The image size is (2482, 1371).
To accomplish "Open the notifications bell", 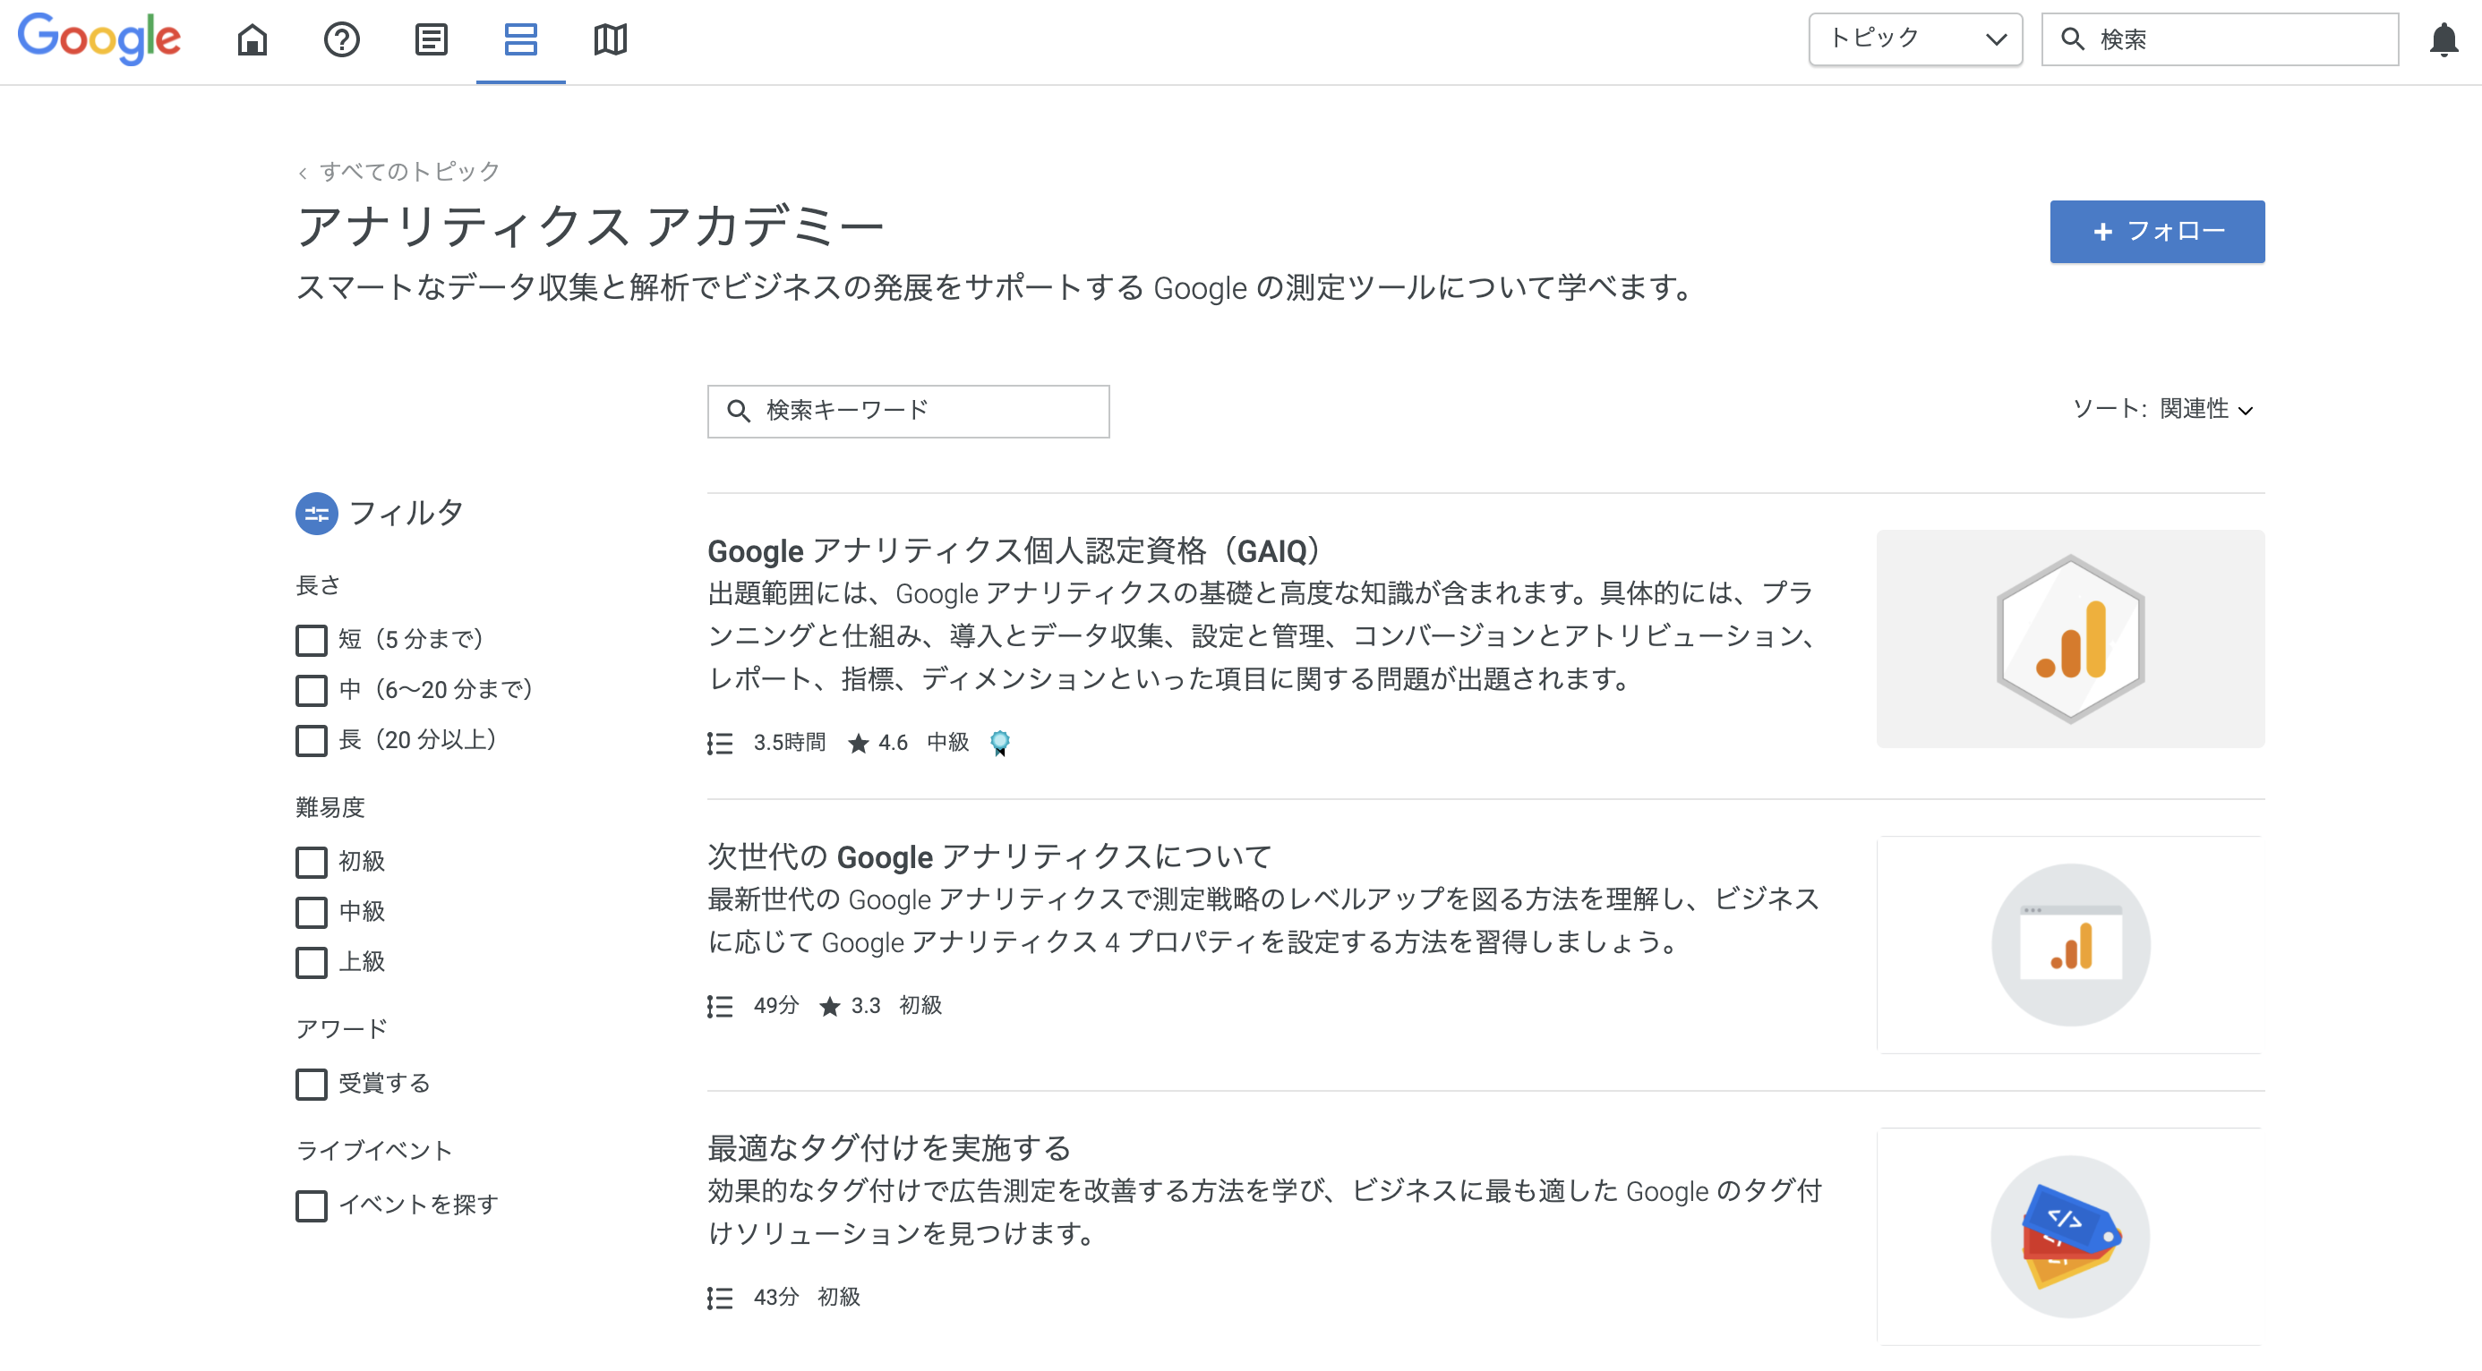I will [2443, 39].
